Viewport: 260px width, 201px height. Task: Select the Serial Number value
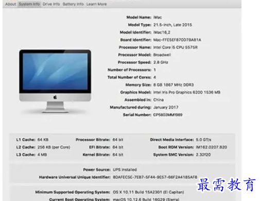(x=168, y=115)
